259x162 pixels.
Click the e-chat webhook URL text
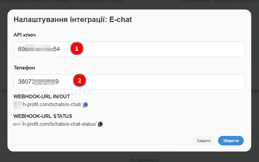[x=51, y=105]
